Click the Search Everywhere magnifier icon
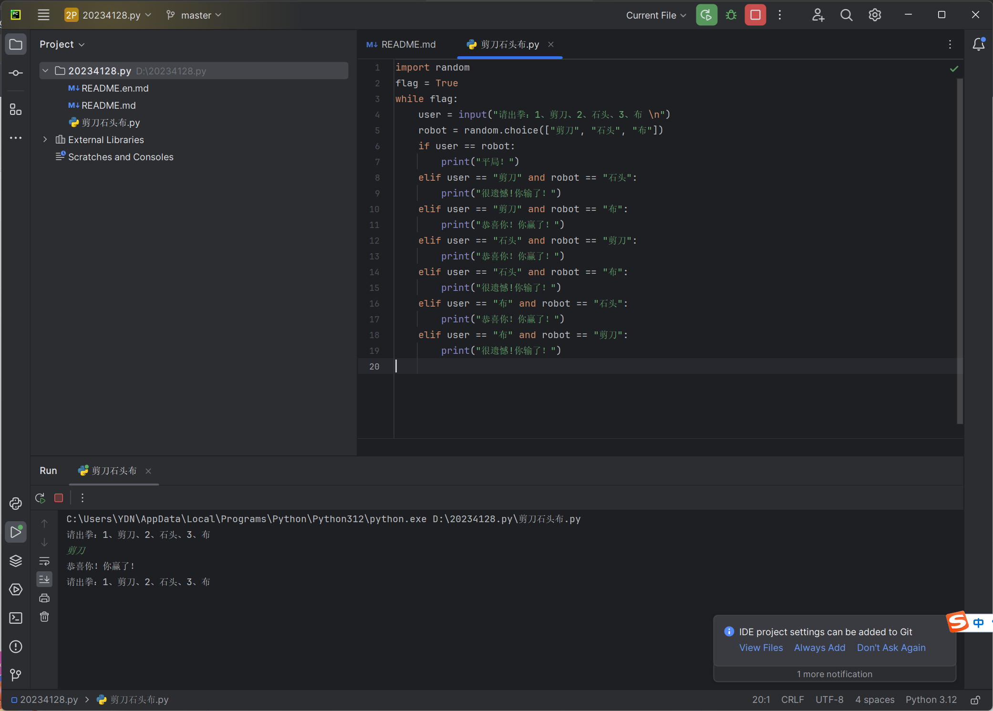Viewport: 993px width, 711px height. (x=846, y=15)
